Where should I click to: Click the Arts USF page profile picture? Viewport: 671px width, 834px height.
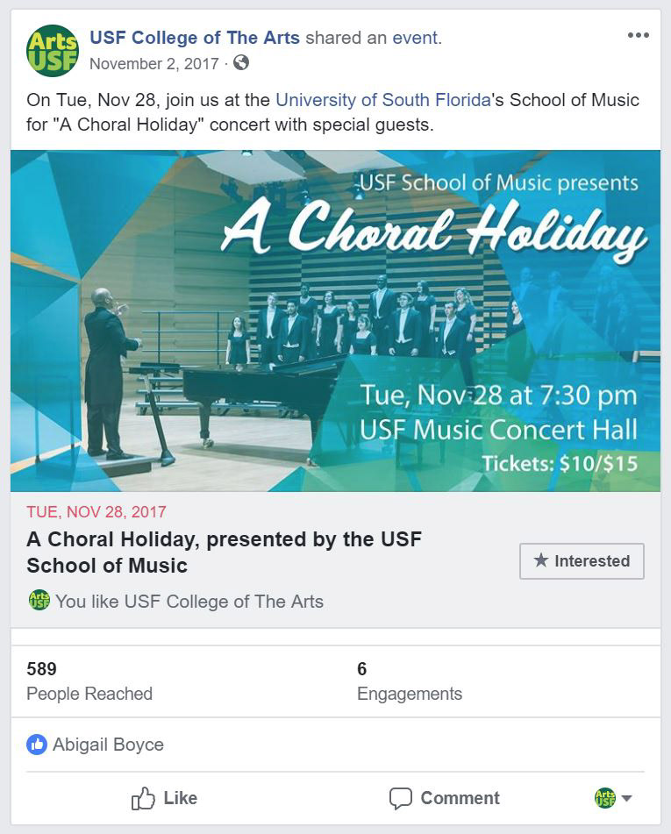click(53, 50)
